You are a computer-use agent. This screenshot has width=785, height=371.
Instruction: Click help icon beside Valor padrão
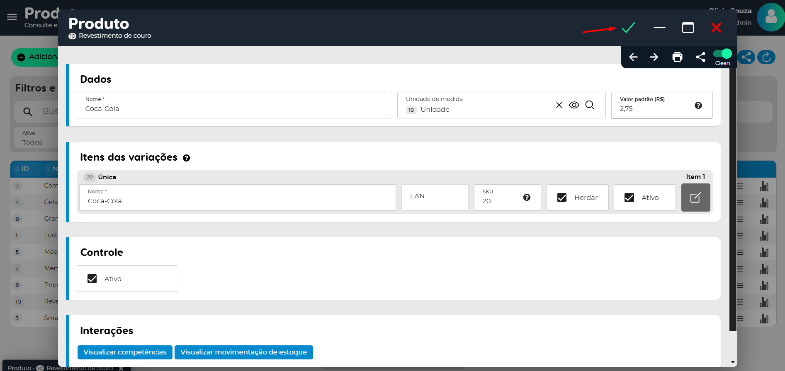[698, 106]
